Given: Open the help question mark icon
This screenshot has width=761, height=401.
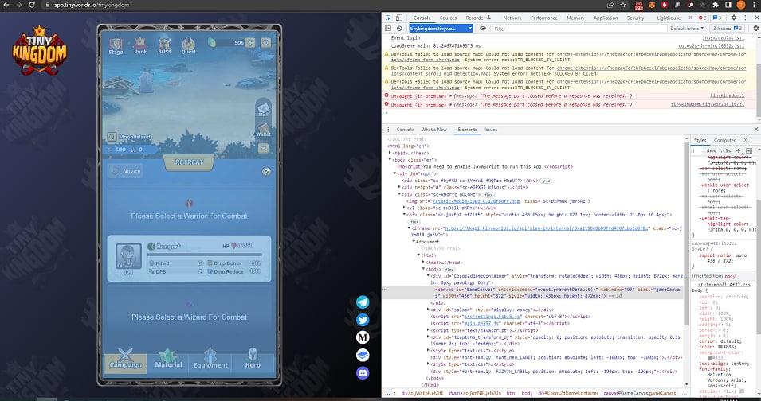Looking at the screenshot, I should tap(266, 171).
